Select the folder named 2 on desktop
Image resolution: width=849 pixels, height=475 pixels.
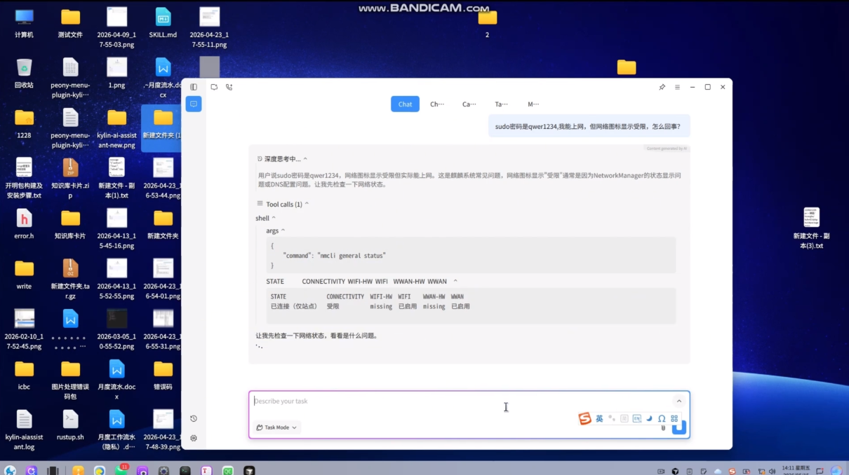pos(487,23)
